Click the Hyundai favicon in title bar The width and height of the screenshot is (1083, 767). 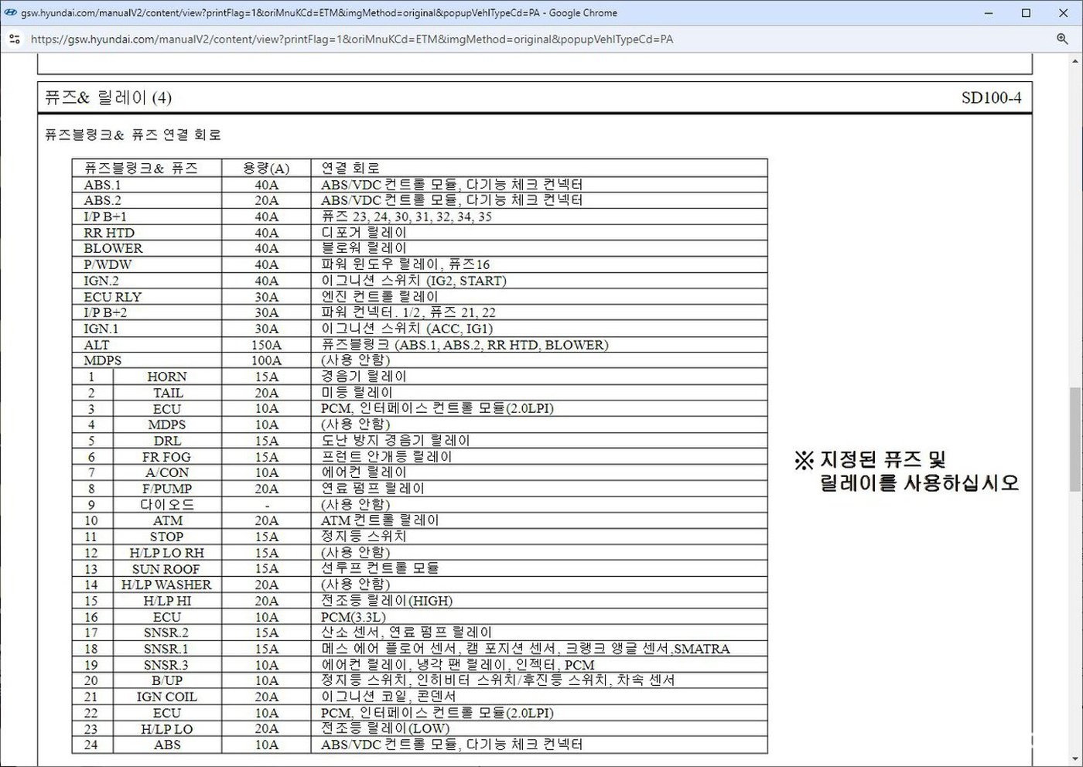pos(9,13)
